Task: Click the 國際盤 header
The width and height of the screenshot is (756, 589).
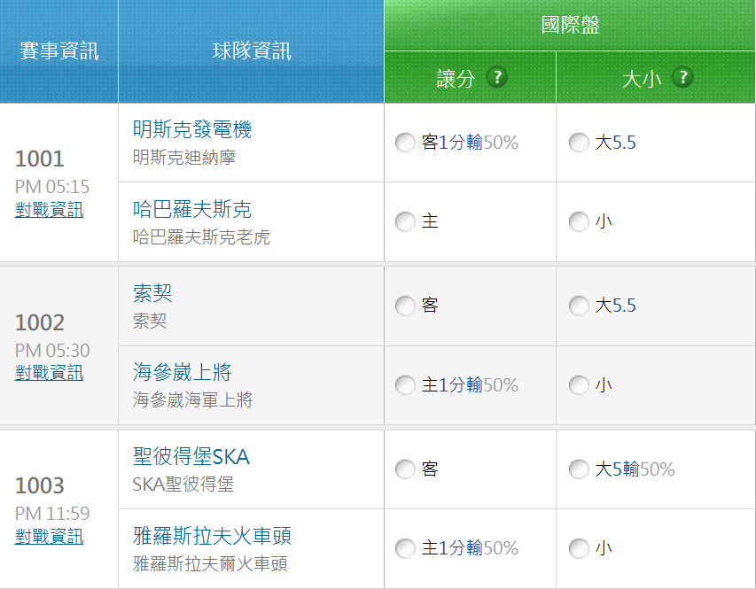Action: tap(570, 26)
